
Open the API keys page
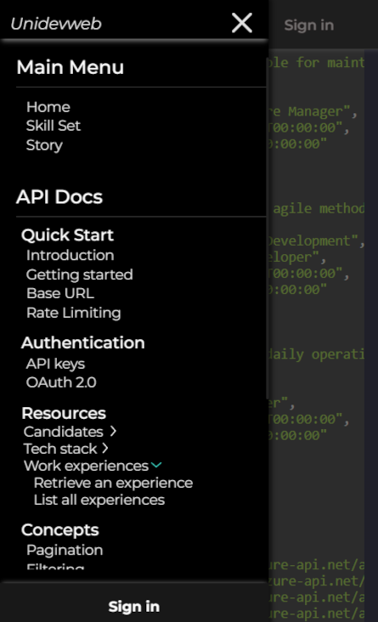(55, 364)
